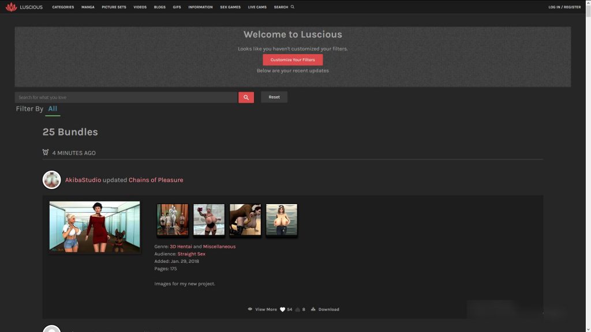The height and width of the screenshot is (332, 591).
Task: Click the 3D Hentai genre link
Action: pos(181,247)
